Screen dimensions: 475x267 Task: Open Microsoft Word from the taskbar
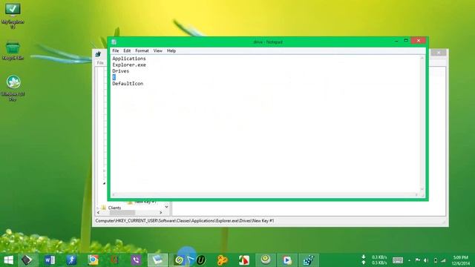coord(50,260)
